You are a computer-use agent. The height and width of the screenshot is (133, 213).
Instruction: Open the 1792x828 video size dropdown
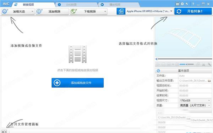pos(195,100)
